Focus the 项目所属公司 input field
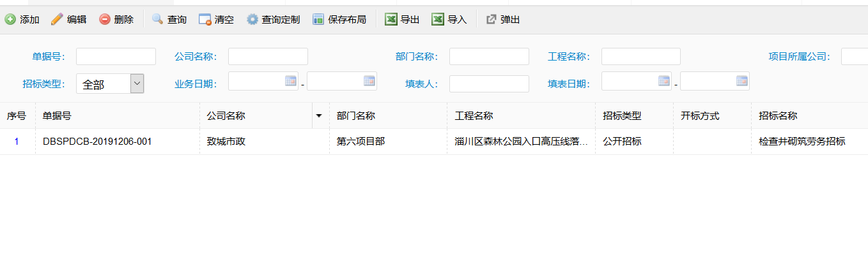 (855, 56)
